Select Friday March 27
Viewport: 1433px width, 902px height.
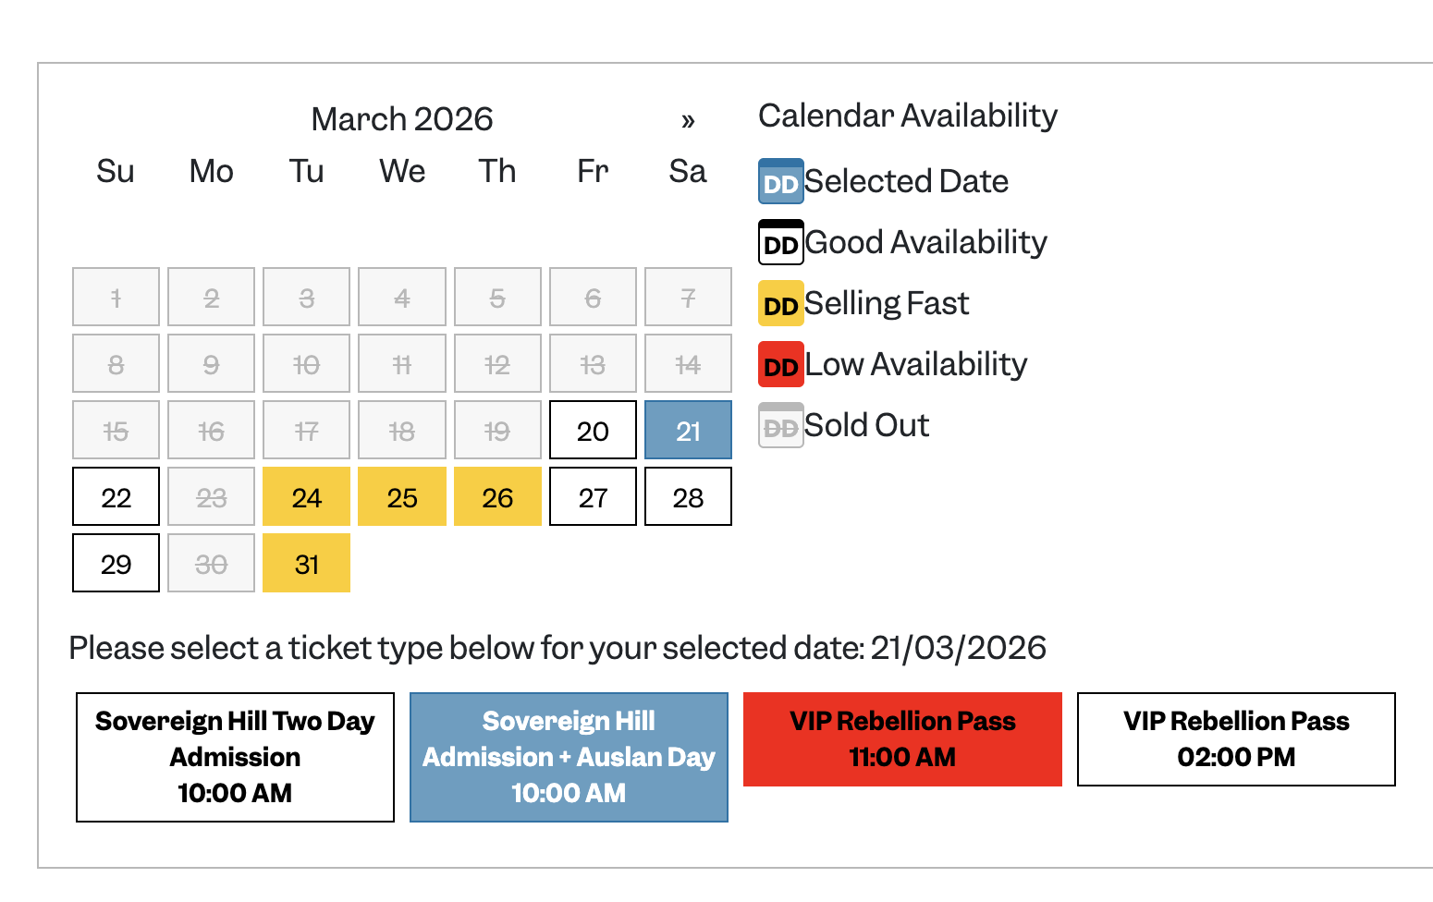(x=593, y=497)
